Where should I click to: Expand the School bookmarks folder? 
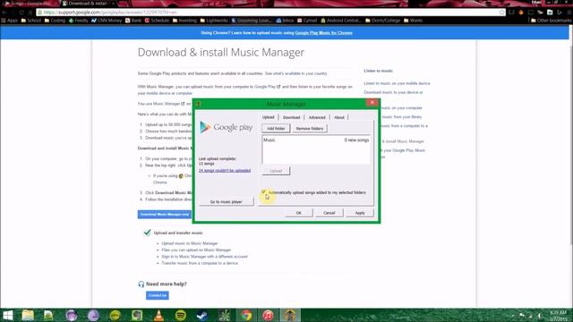click(x=31, y=21)
